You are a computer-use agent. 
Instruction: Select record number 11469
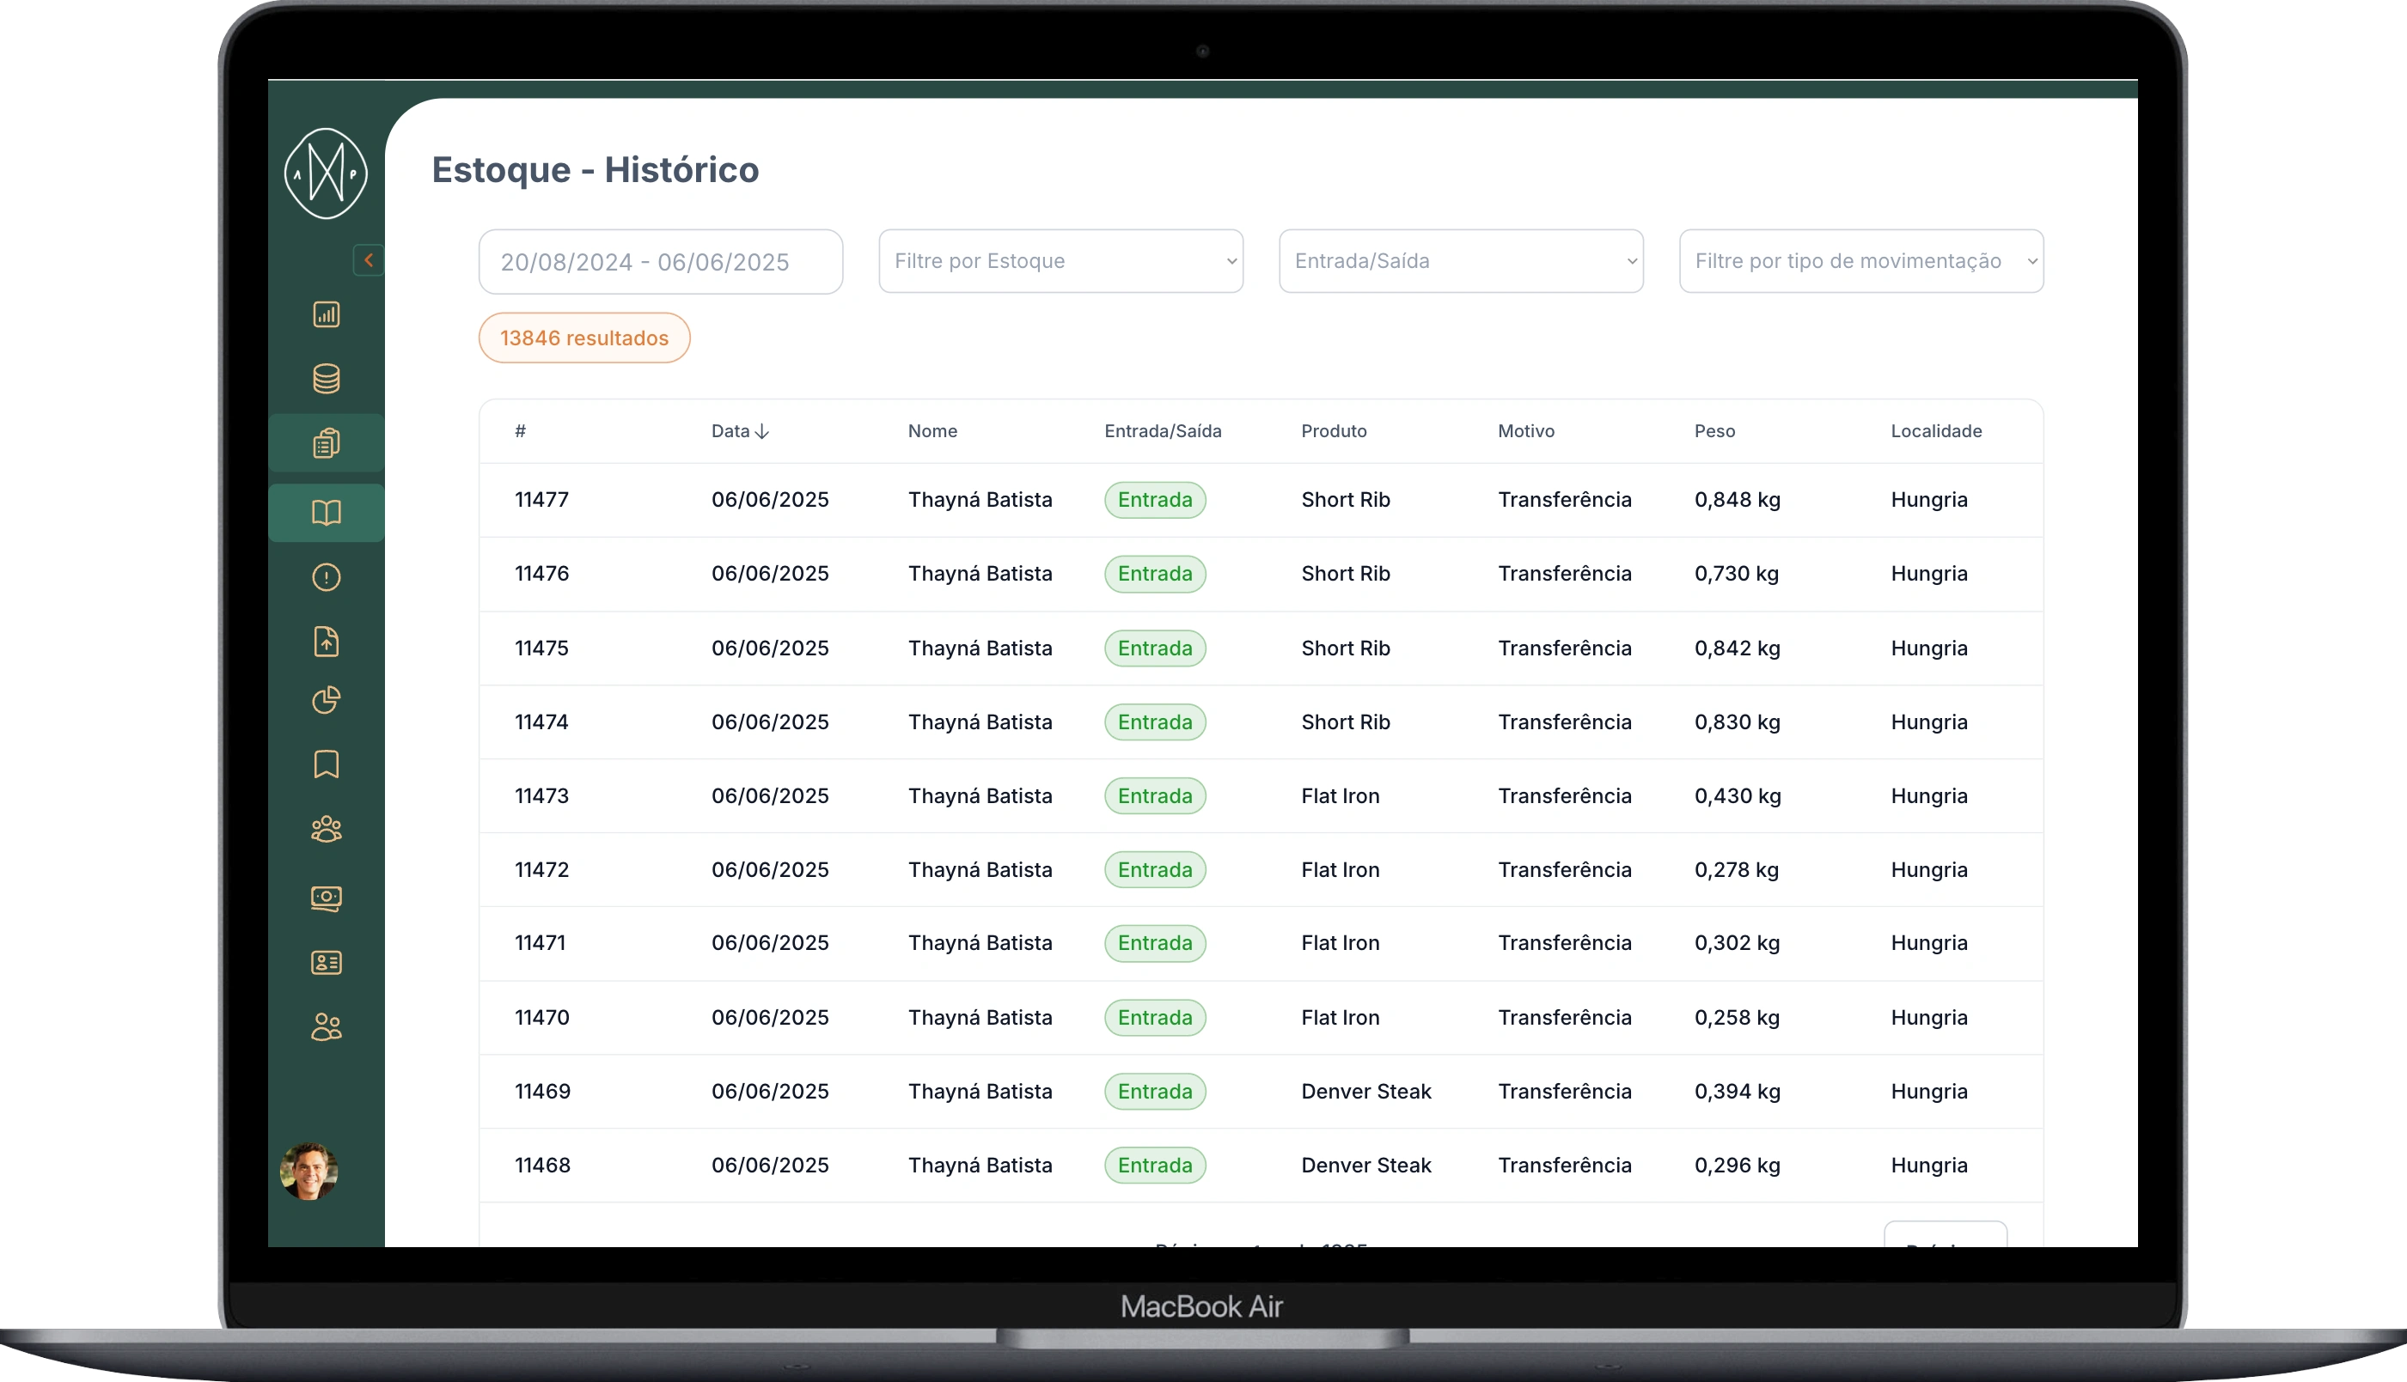[x=542, y=1092]
